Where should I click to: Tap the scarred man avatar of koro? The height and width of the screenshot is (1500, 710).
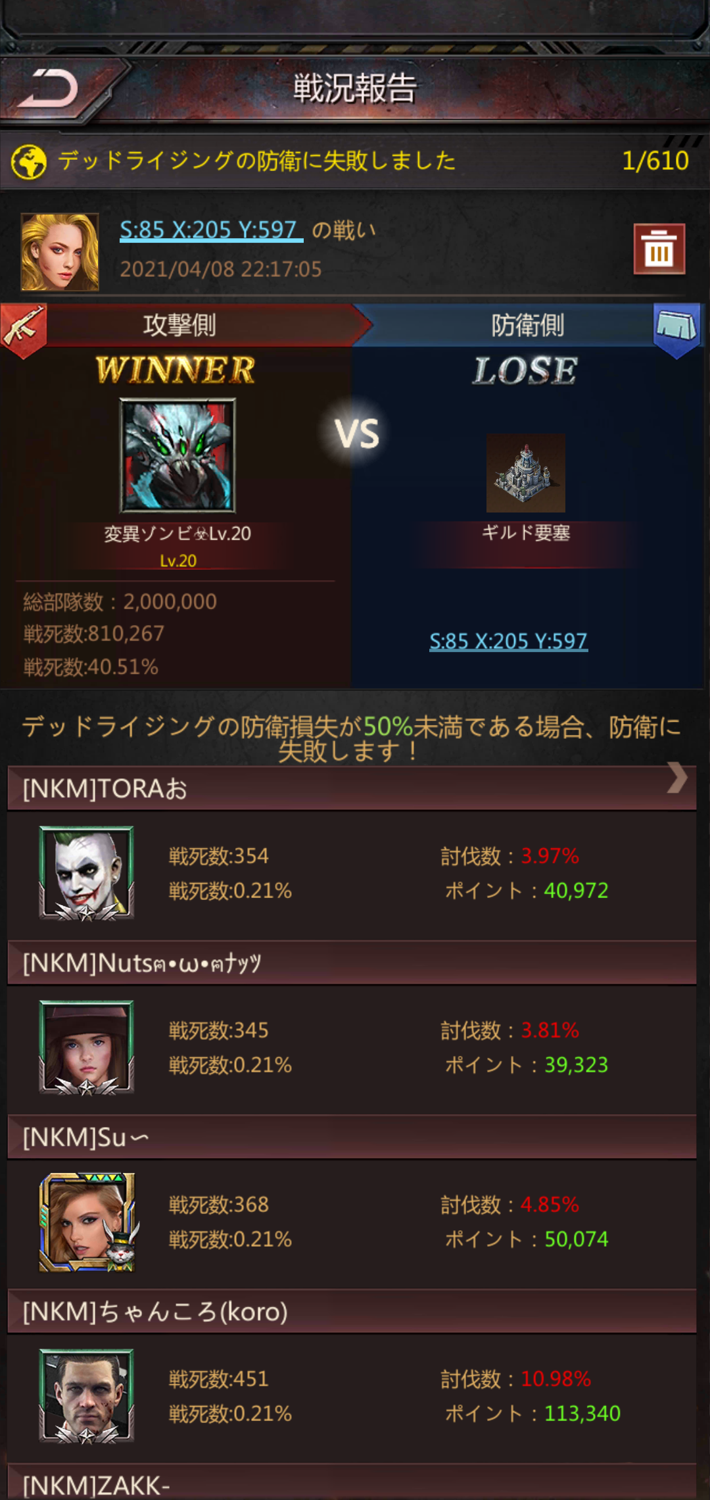(87, 1396)
